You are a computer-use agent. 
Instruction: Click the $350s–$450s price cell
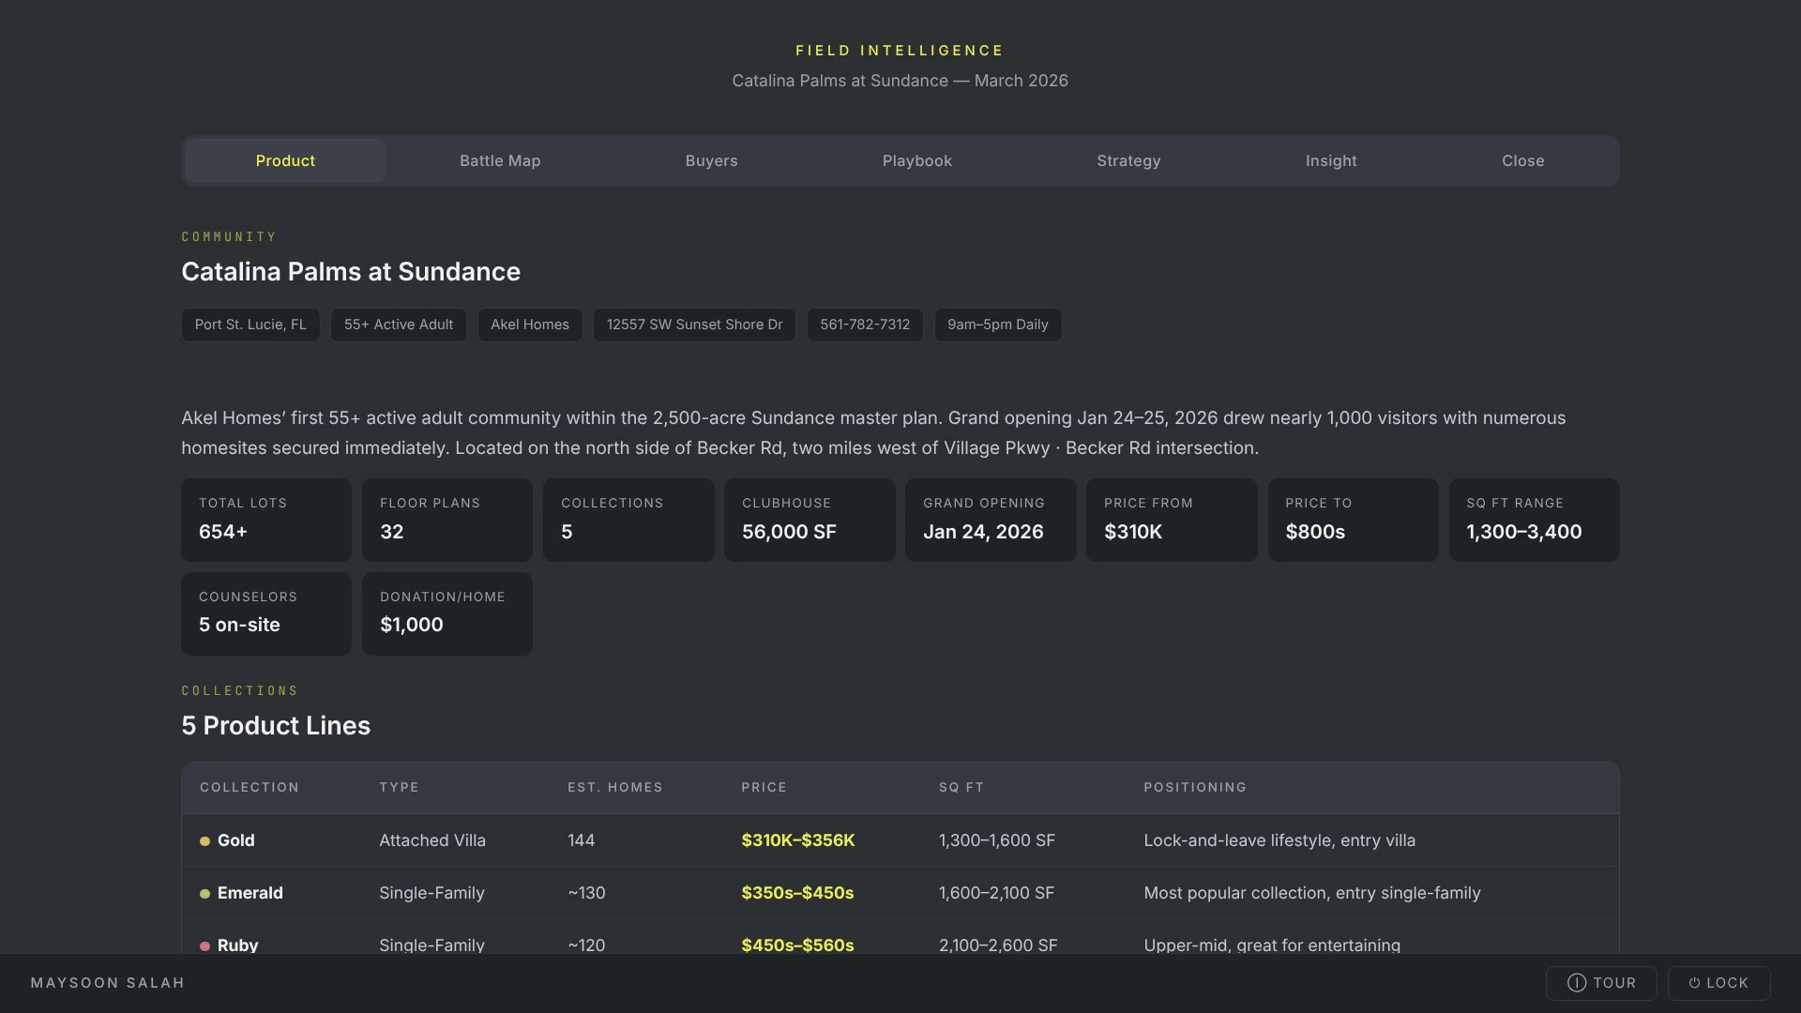(x=797, y=893)
